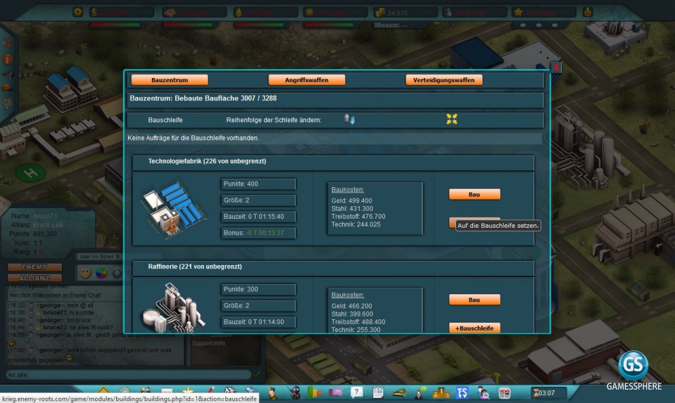Click the 'An alle:' chat input field
This screenshot has height=403, width=675.
point(128,375)
